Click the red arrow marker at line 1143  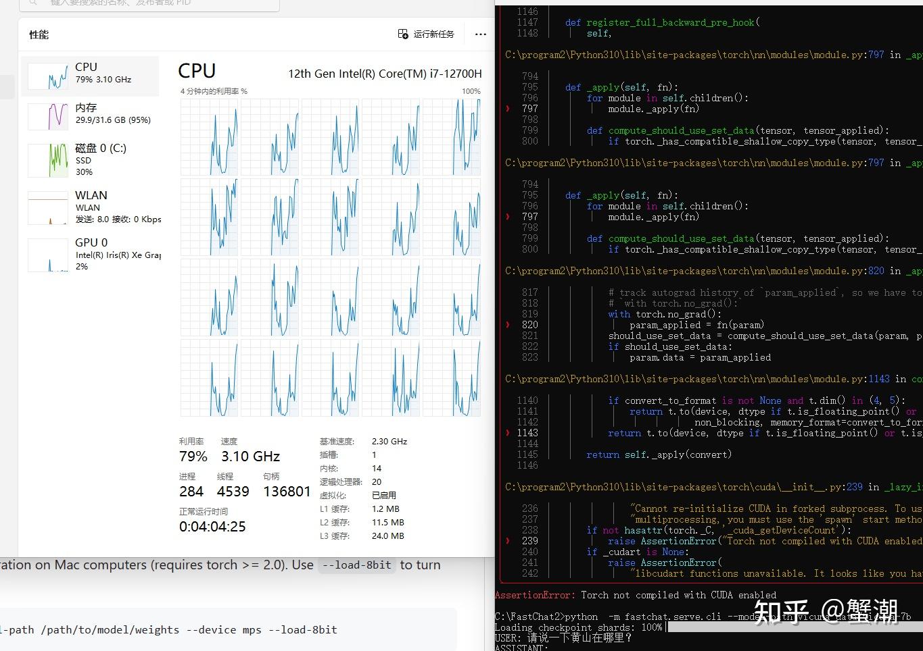(x=508, y=433)
